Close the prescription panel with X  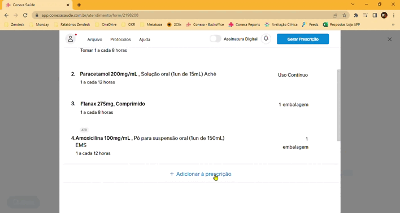pos(389,39)
